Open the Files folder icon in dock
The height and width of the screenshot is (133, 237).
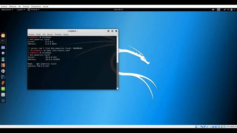click(3, 48)
